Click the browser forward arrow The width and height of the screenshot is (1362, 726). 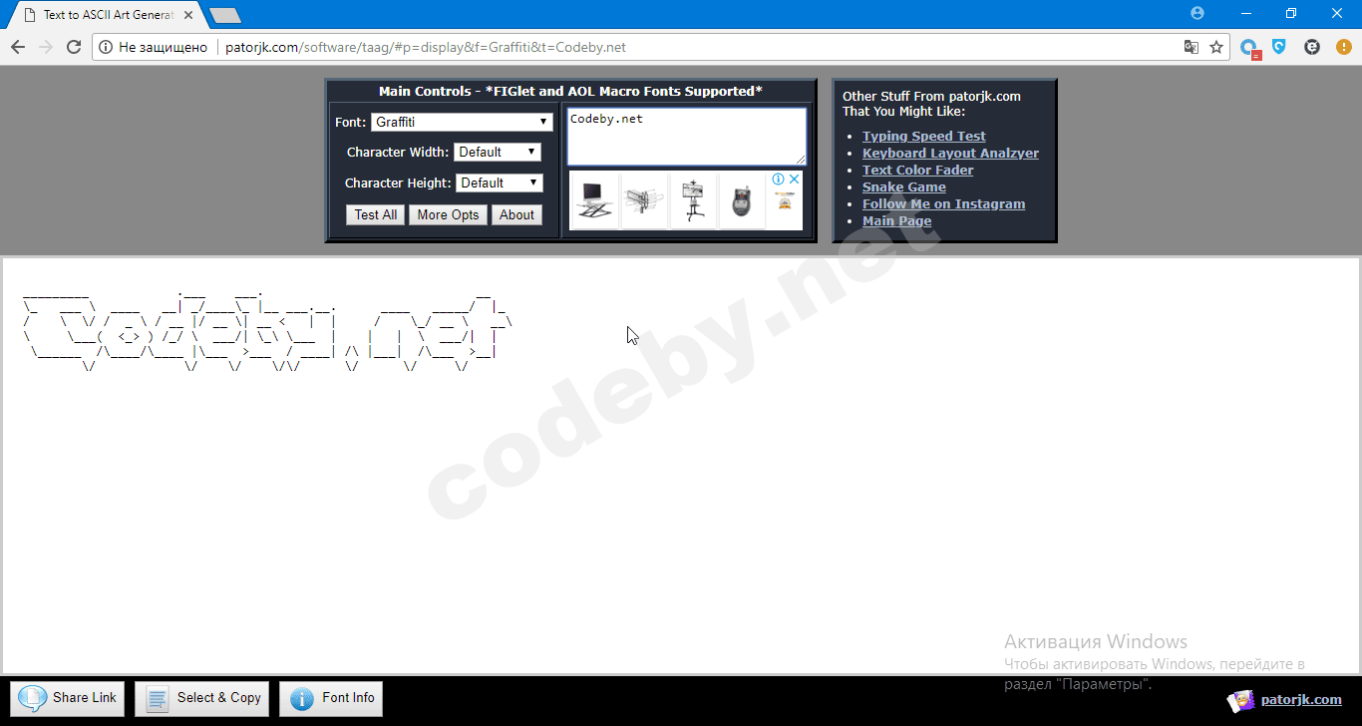click(46, 47)
